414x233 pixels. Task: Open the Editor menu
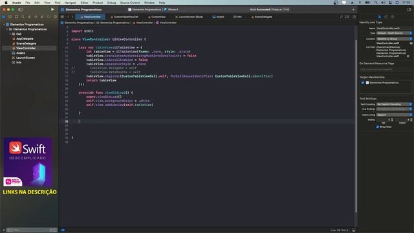[x=84, y=3]
